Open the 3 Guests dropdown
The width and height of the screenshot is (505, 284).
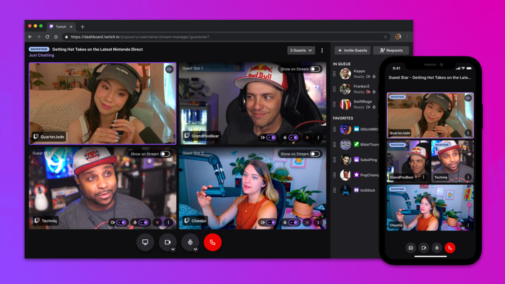(301, 50)
